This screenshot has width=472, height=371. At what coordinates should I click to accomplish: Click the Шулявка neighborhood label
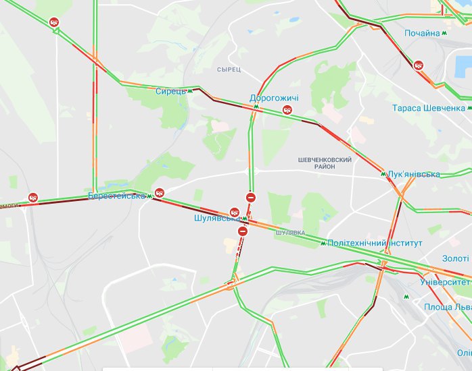click(x=290, y=233)
